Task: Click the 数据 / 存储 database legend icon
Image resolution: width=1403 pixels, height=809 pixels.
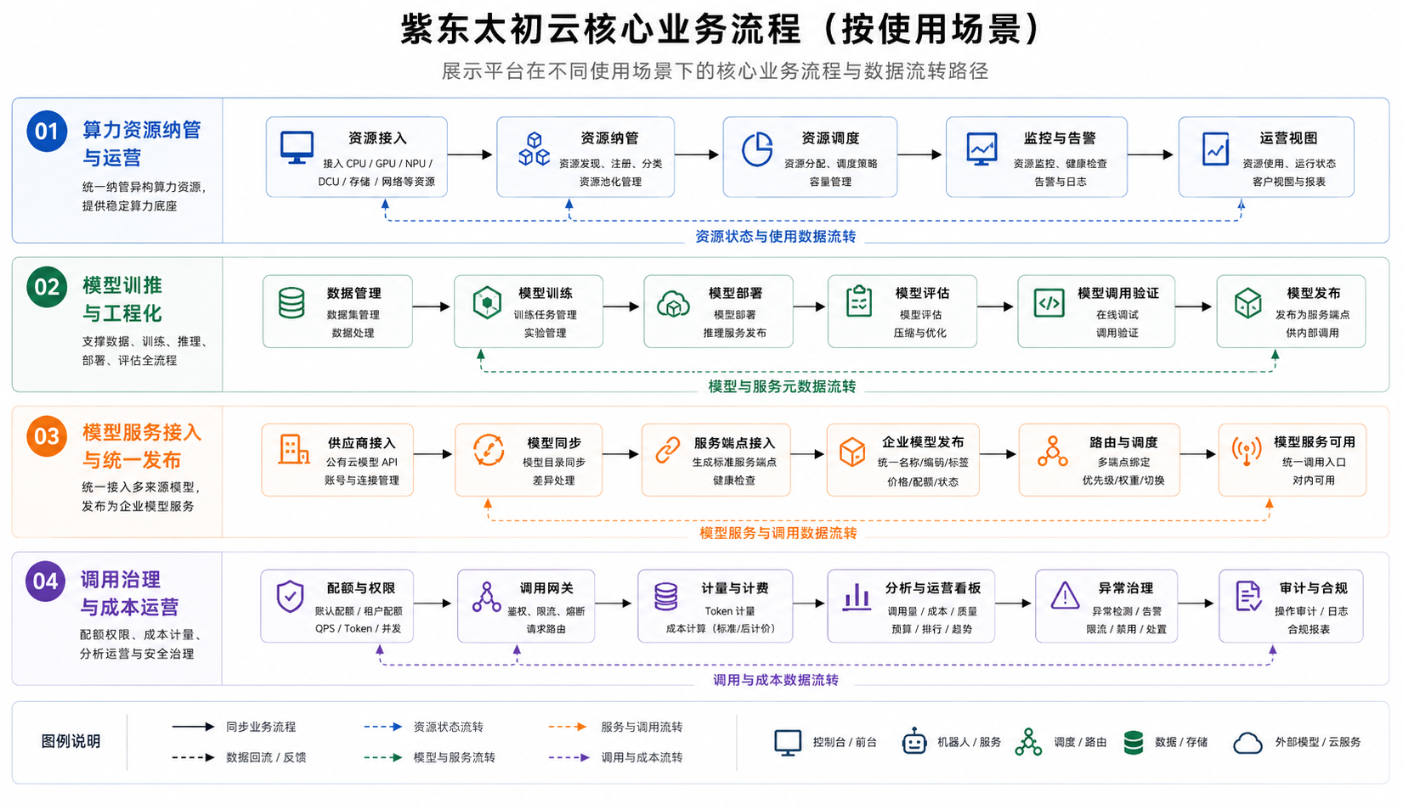Action: click(x=1133, y=743)
